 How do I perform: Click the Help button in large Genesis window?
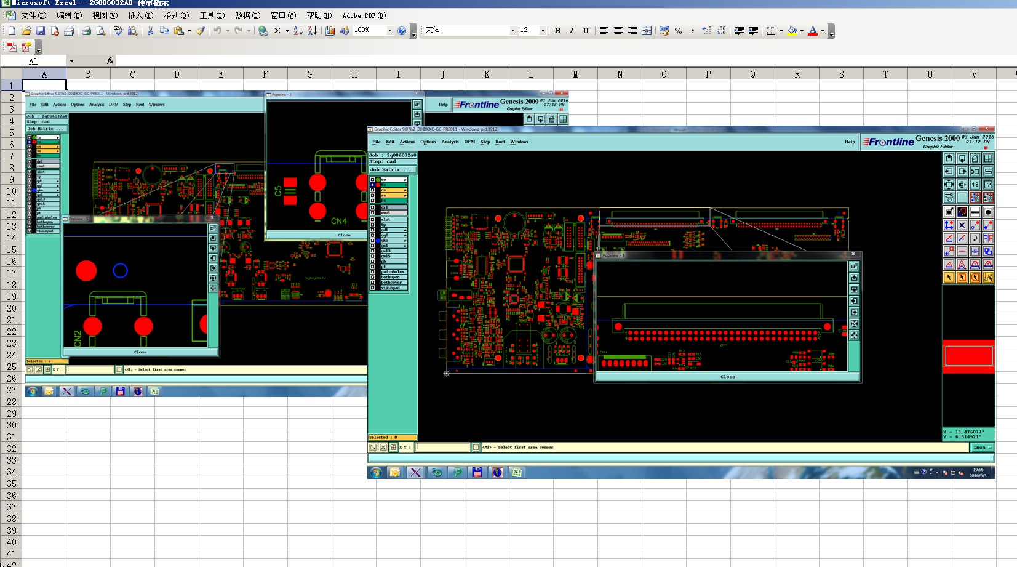point(850,142)
